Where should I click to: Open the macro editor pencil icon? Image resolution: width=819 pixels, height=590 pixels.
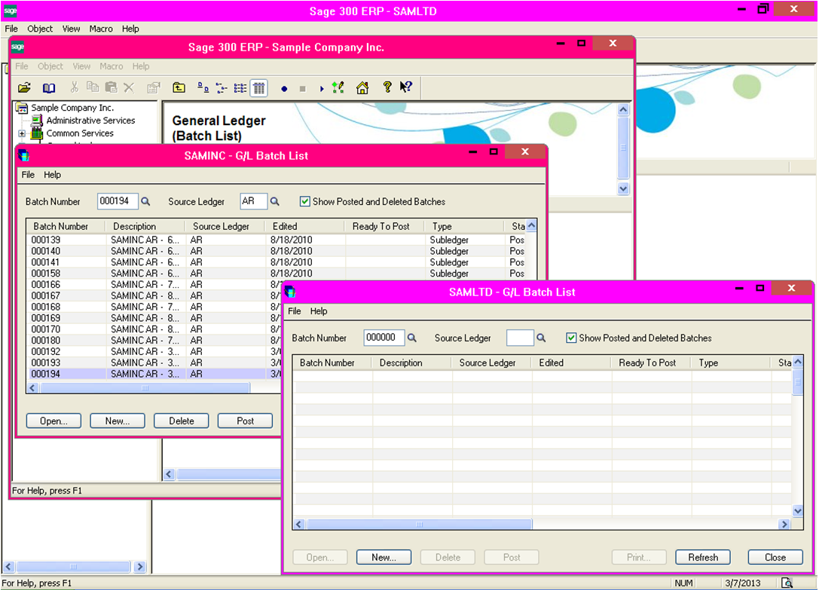click(338, 87)
